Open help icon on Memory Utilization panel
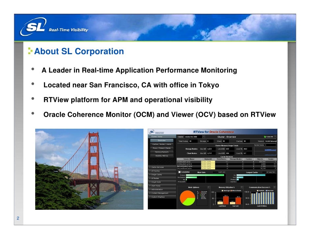This screenshot has height=239, width=310. point(242,187)
